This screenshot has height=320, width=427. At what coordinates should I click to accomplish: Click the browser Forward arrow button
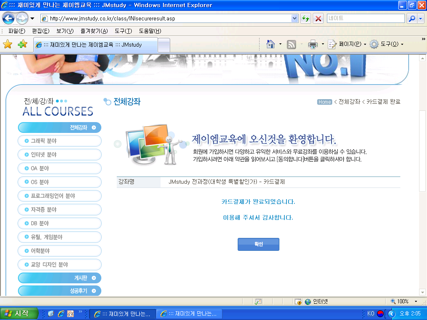click(22, 18)
